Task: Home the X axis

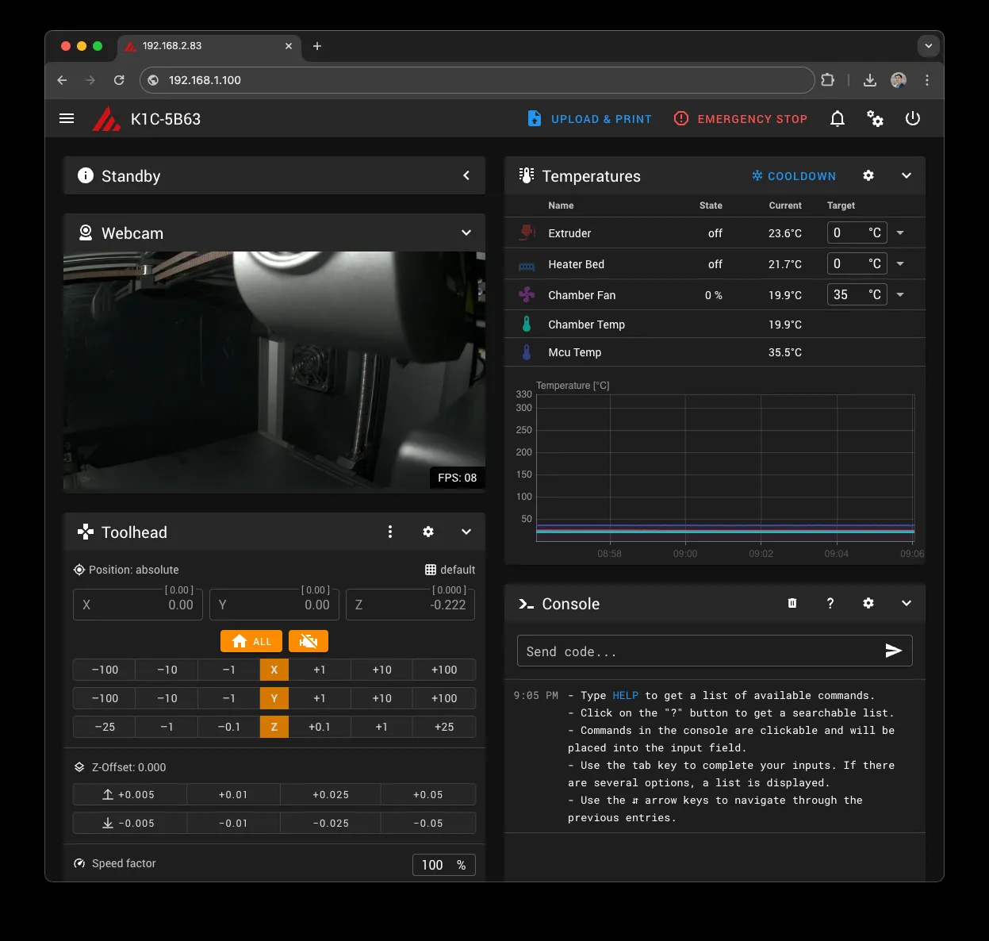Action: (274, 670)
